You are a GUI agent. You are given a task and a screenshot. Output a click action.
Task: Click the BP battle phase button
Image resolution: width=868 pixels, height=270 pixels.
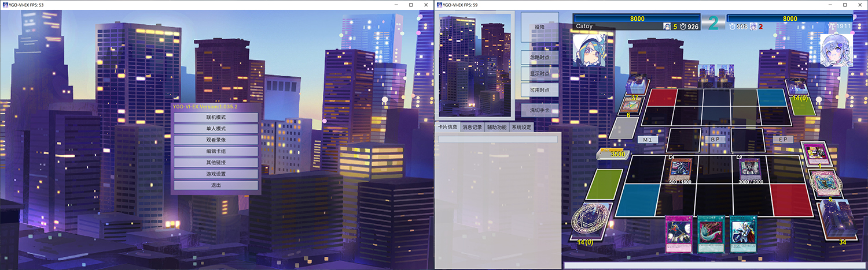click(x=714, y=140)
